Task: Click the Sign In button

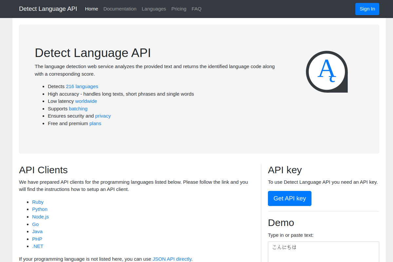Action: pyautogui.click(x=367, y=9)
